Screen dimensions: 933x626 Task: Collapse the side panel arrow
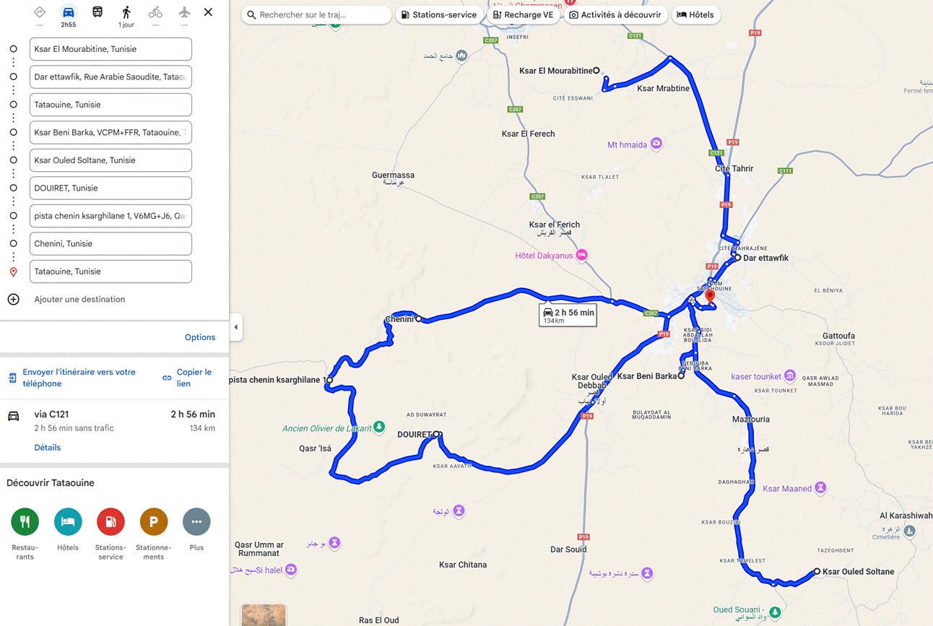pyautogui.click(x=235, y=327)
